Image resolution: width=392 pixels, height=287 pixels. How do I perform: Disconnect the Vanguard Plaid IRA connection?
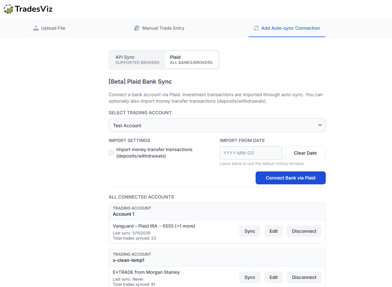click(x=304, y=231)
